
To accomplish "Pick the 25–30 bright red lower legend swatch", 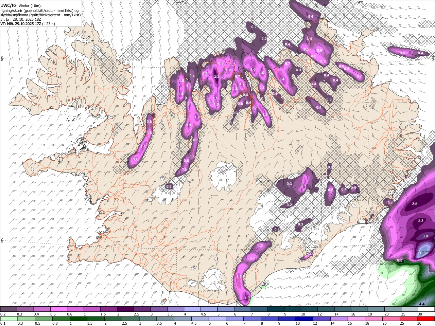I will pyautogui.click(x=426, y=319).
